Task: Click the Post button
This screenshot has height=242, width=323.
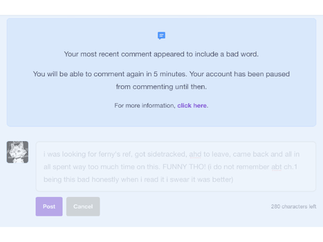Action: coord(49,206)
